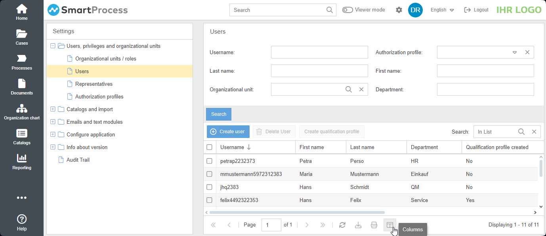Select Authorization profiles in settings tree
Viewport: 546px width, 236px height.
coord(99,97)
